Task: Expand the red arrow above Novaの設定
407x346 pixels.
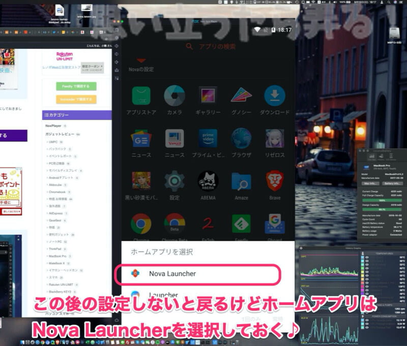Action: coord(141,60)
